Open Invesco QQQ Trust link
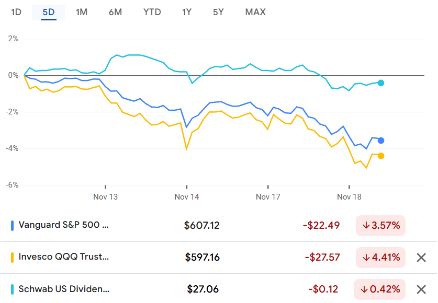Screen dimensions: 438x303 coord(64,257)
